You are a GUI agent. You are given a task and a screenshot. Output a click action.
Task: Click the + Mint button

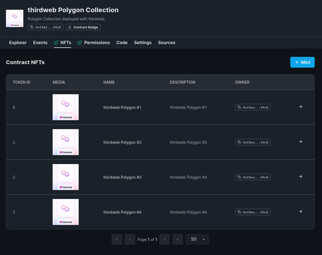[302, 62]
